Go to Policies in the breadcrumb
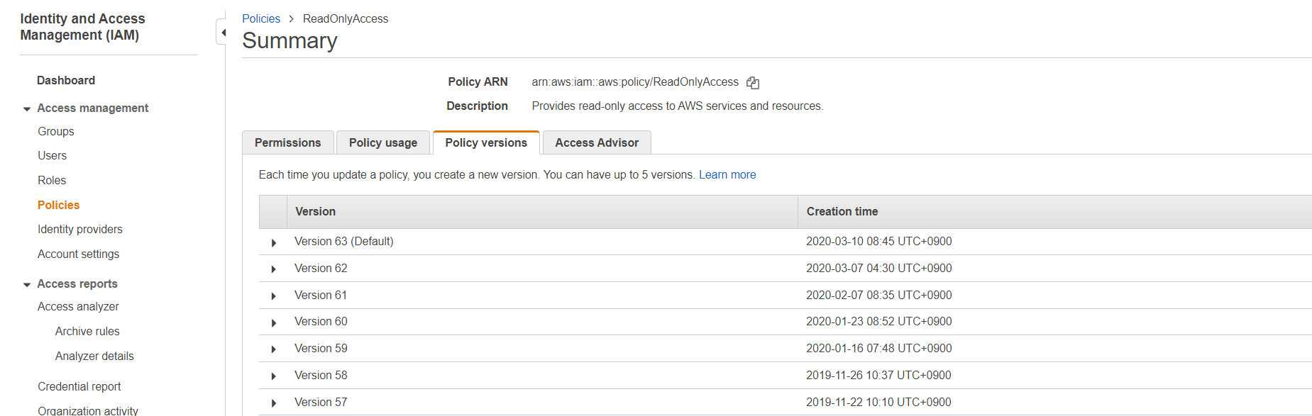This screenshot has height=416, width=1312. [x=260, y=18]
